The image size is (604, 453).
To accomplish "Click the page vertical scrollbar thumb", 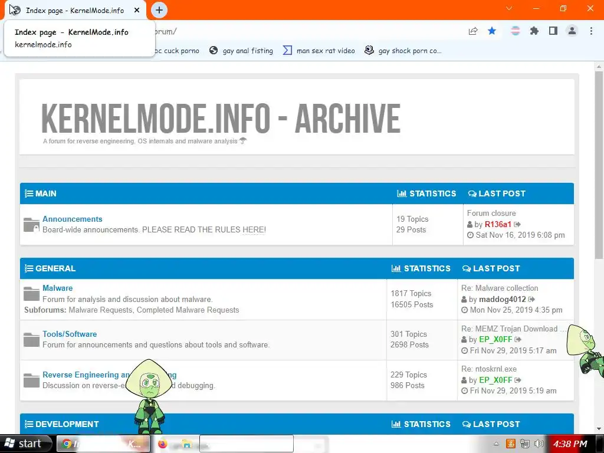I will (599, 165).
